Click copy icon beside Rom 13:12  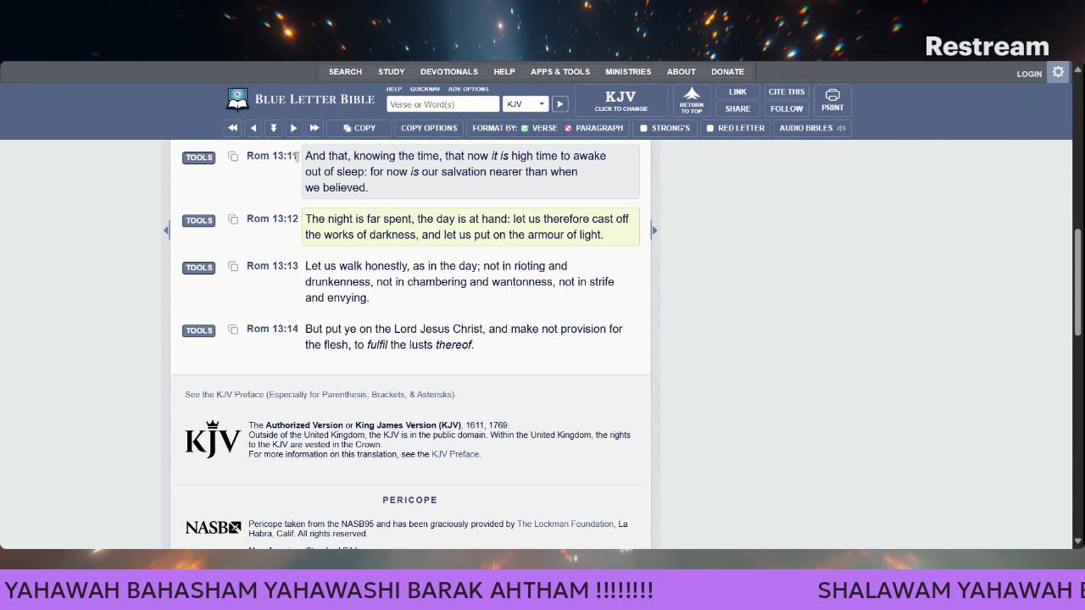click(233, 219)
